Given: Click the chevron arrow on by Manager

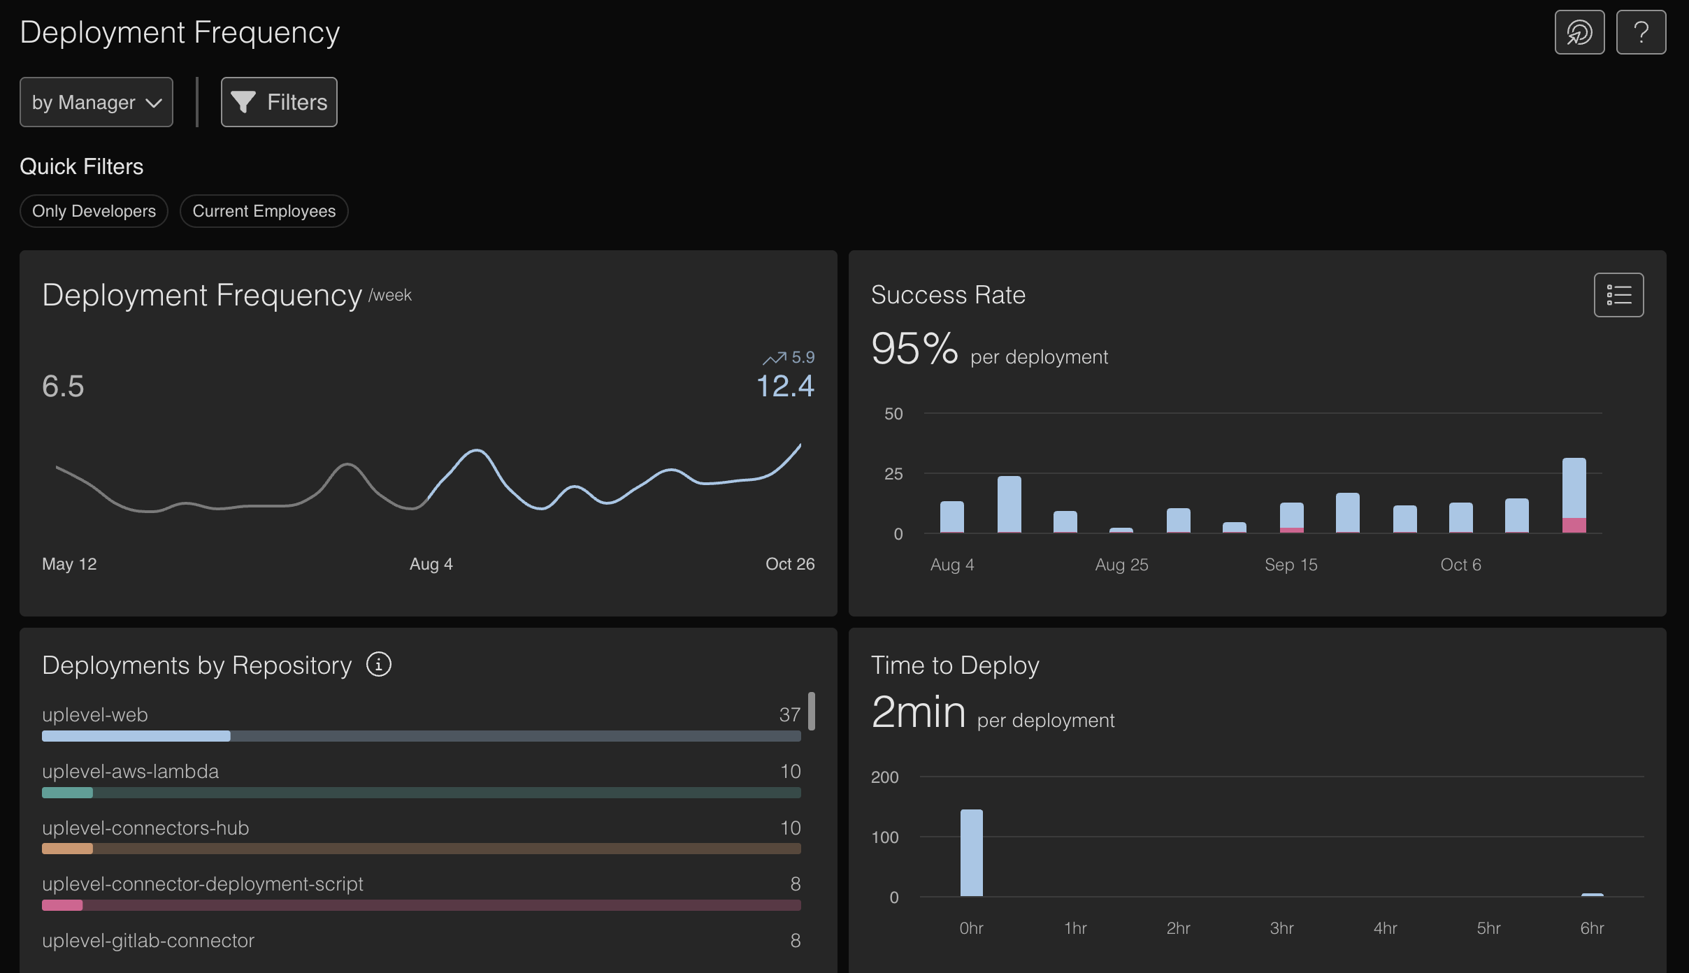Looking at the screenshot, I should coord(154,103).
